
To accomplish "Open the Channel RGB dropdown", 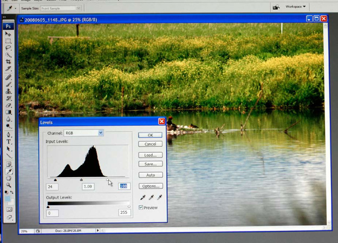I will [83, 133].
